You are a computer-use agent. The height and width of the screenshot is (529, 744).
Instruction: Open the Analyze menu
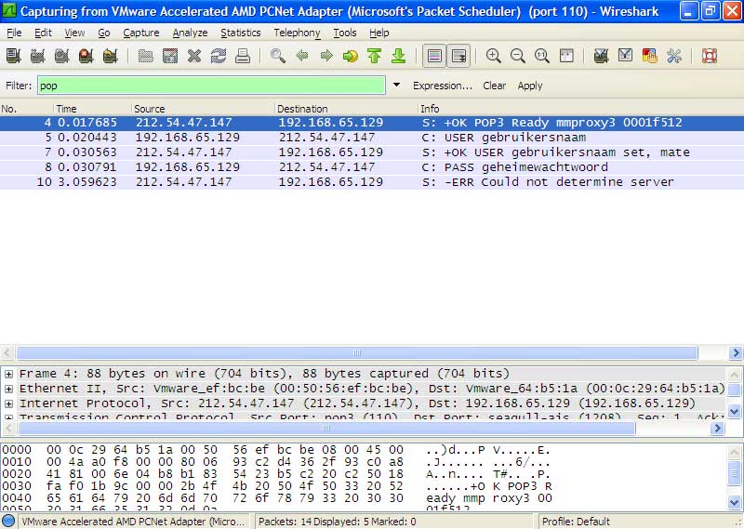pyautogui.click(x=190, y=33)
